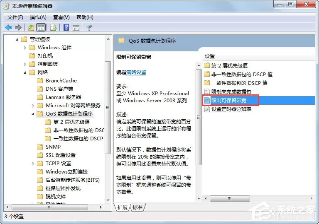Open the 操作(A) menu
The height and width of the screenshot is (224, 319).
tap(38, 17)
